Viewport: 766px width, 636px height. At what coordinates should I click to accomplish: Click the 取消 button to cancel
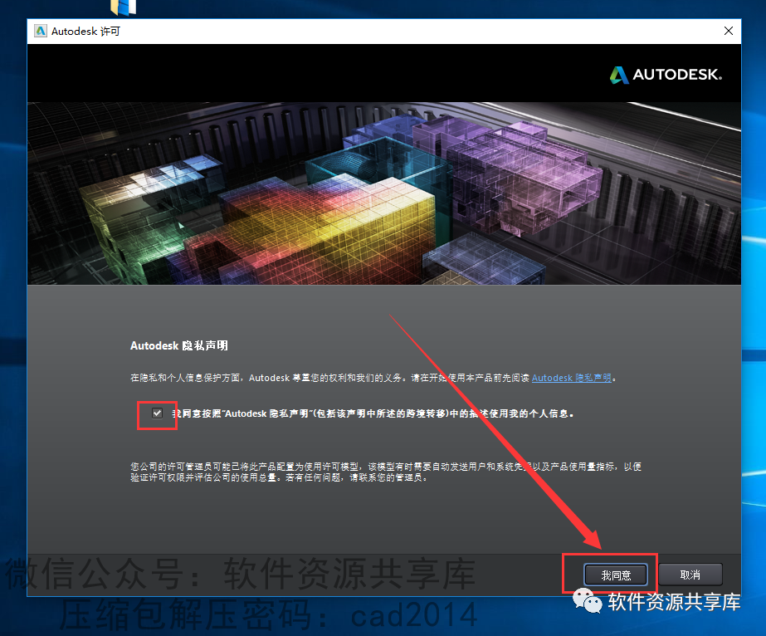point(691,575)
